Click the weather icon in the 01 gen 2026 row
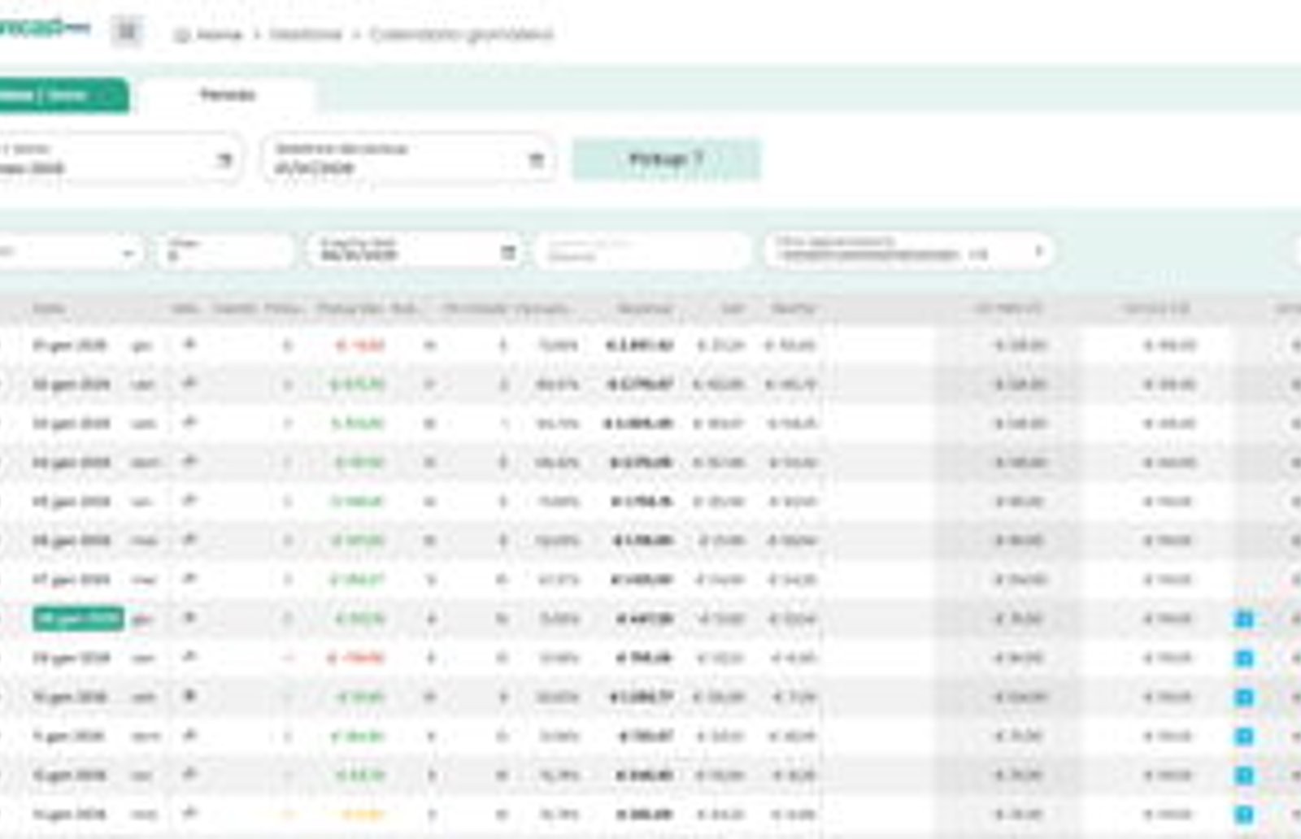The height and width of the screenshot is (839, 1301). pyautogui.click(x=189, y=345)
